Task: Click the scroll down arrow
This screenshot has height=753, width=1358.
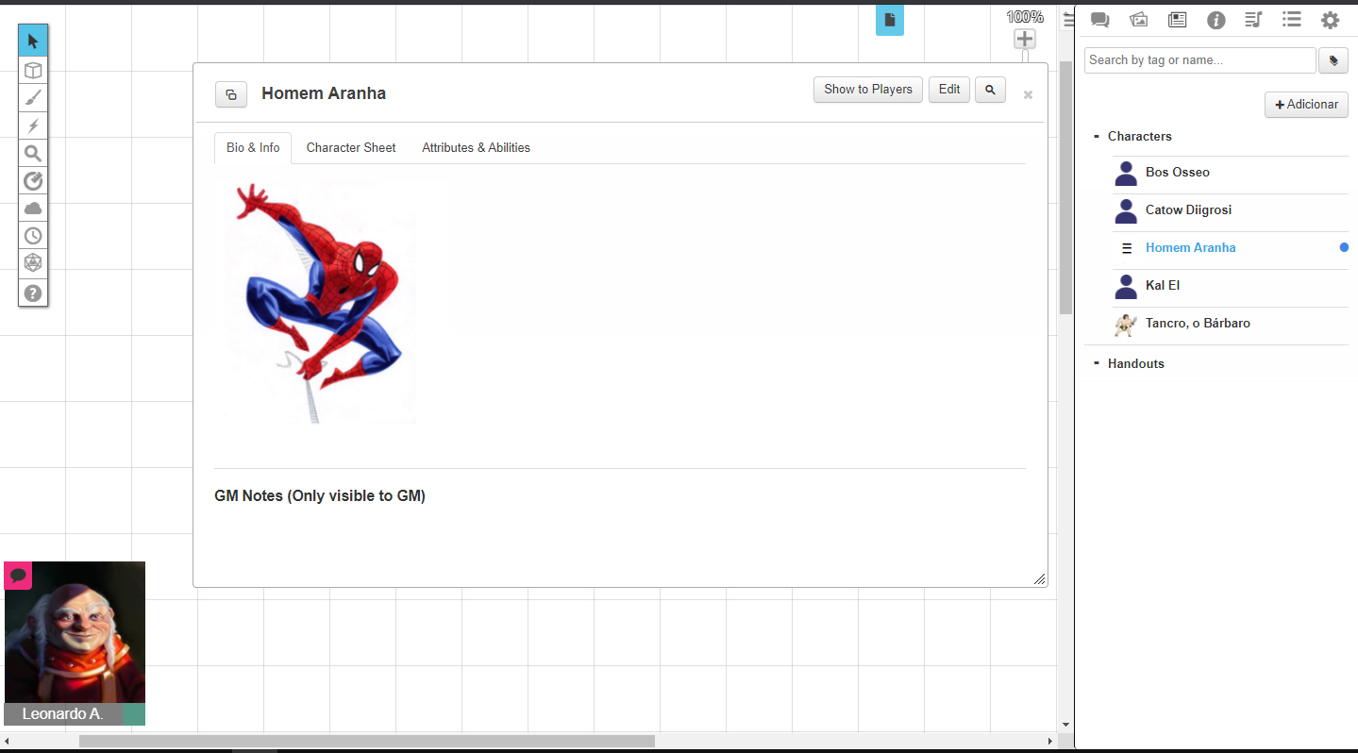Action: pyautogui.click(x=1065, y=725)
